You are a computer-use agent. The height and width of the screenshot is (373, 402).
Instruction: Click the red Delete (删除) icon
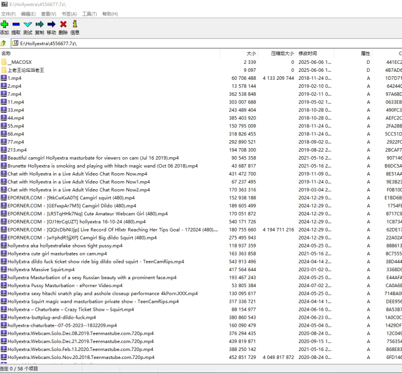[63, 24]
